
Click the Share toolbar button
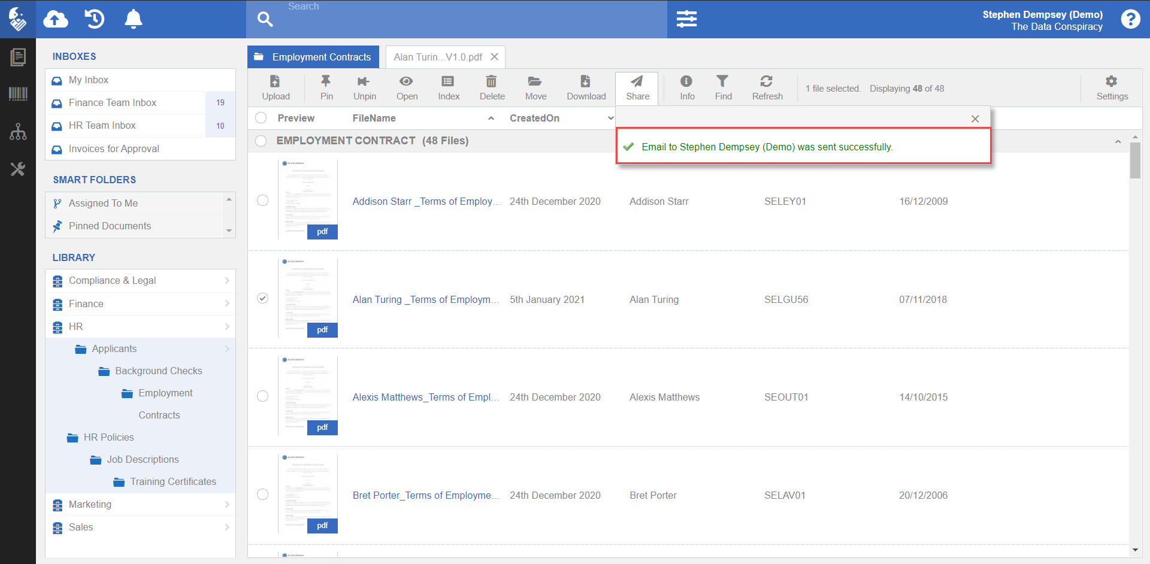pos(637,88)
